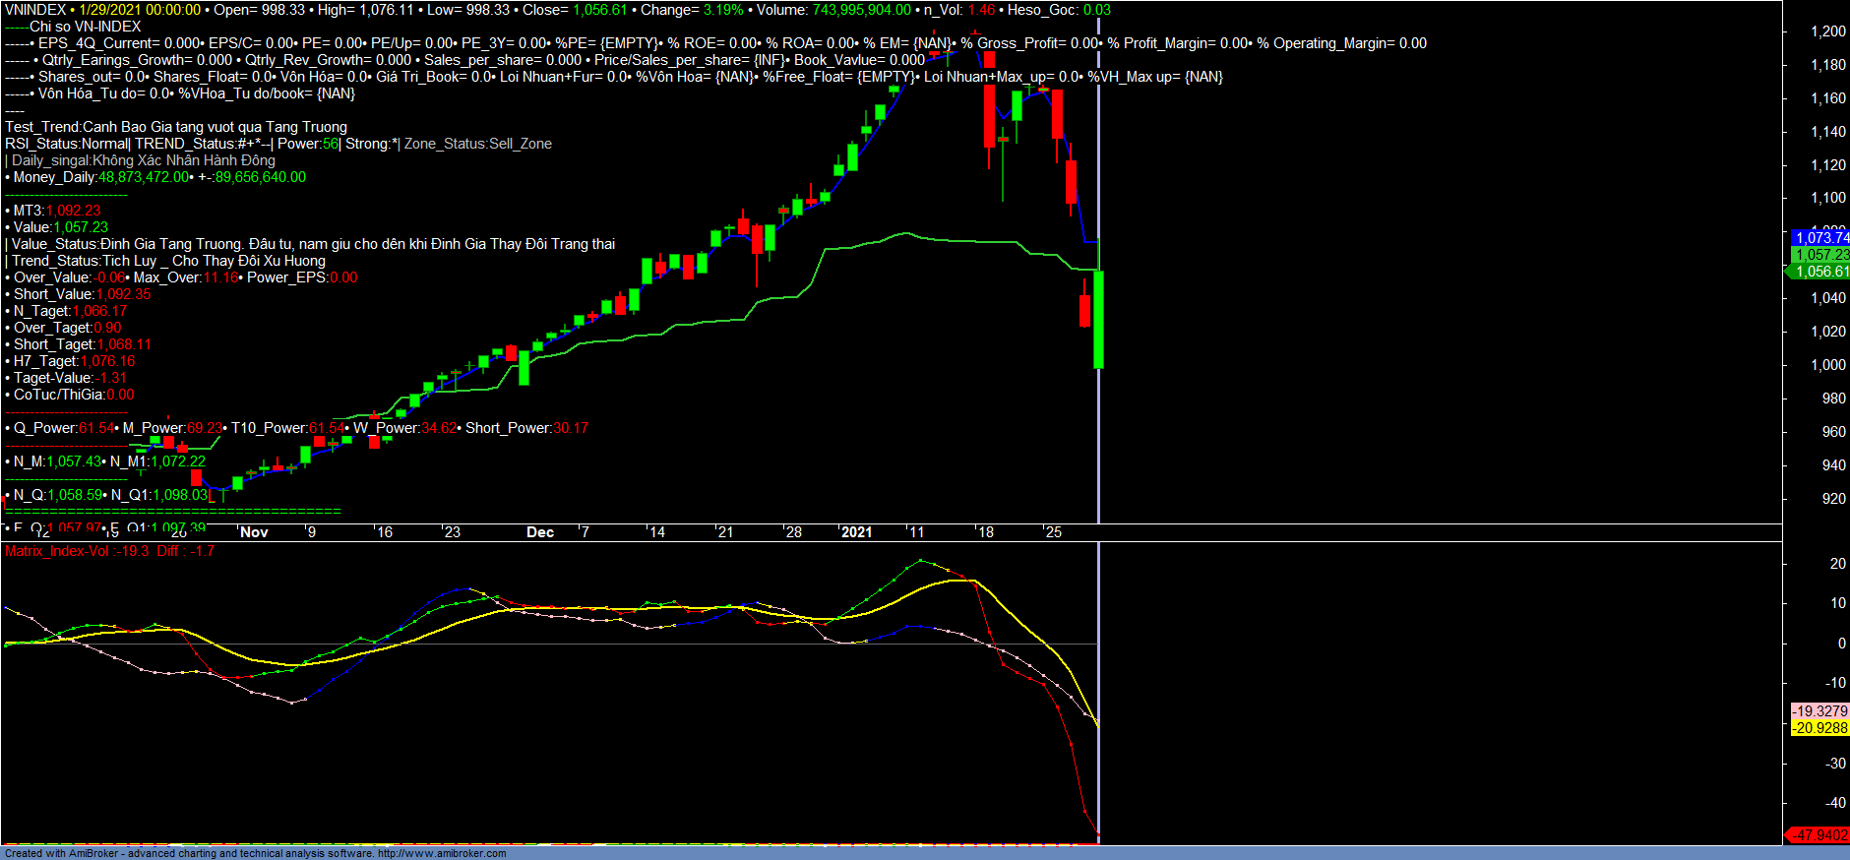Click the red -47.9402 indicator value tag
Image resolution: width=1850 pixels, height=860 pixels.
click(1819, 834)
